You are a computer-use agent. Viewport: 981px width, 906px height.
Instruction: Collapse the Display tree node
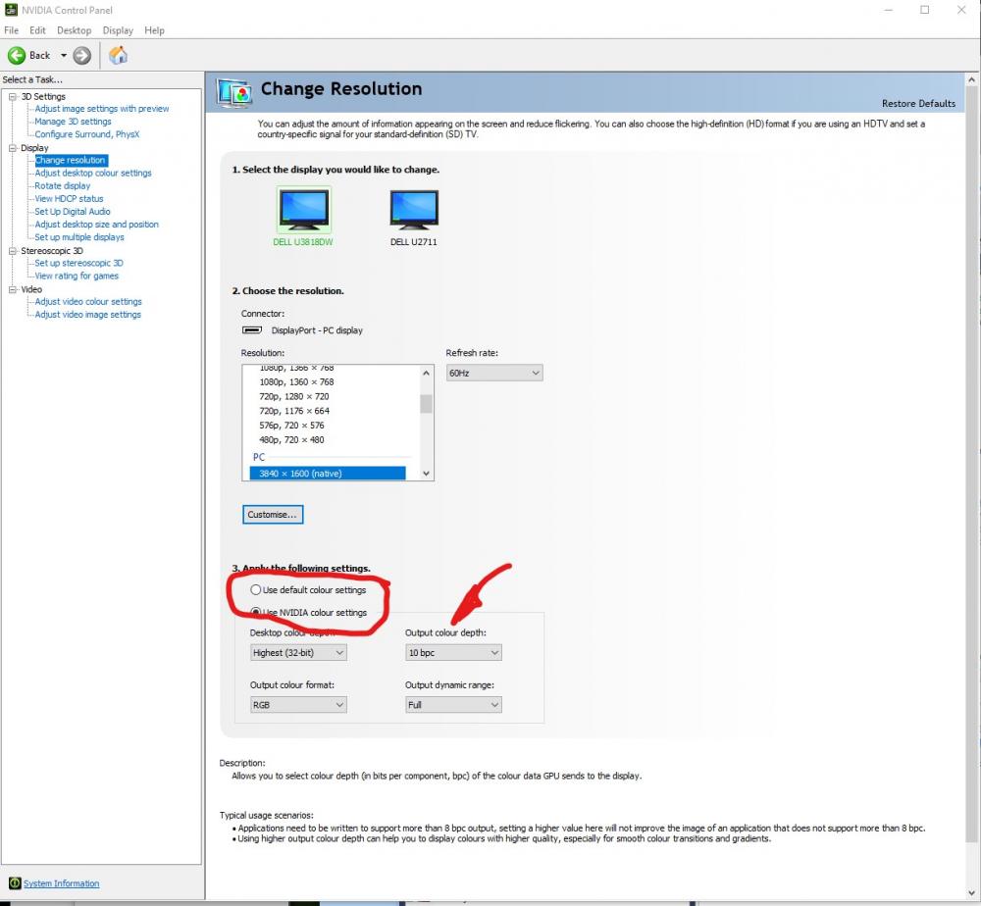pos(13,148)
